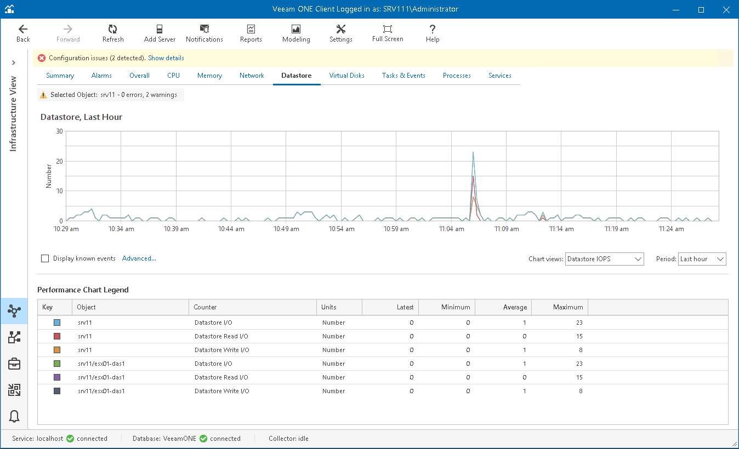This screenshot has width=739, height=449.
Task: Switch to Full Screen mode
Action: [x=388, y=33]
